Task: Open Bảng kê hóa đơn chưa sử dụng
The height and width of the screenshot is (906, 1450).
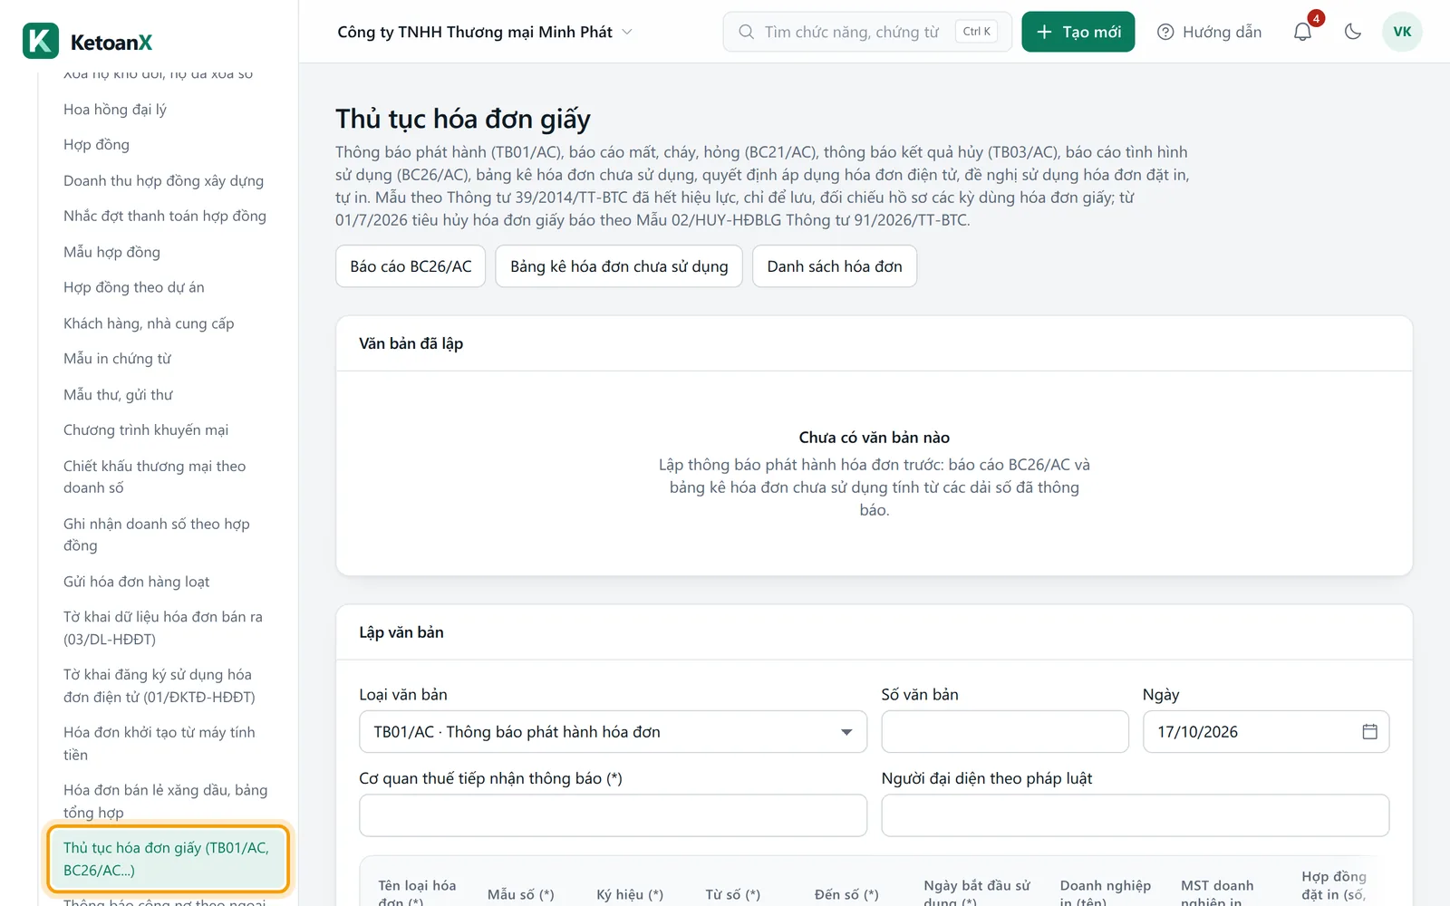Action: (x=619, y=266)
